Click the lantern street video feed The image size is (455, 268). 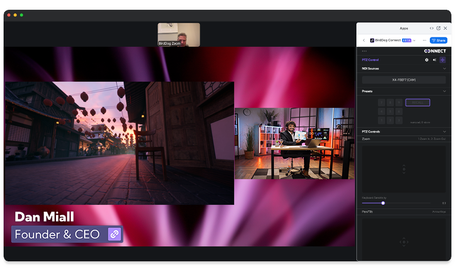(x=120, y=143)
